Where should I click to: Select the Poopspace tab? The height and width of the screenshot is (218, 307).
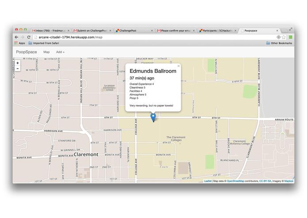[x=259, y=30]
